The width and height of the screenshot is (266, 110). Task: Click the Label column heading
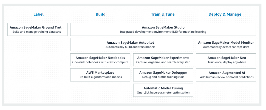point(38,14)
